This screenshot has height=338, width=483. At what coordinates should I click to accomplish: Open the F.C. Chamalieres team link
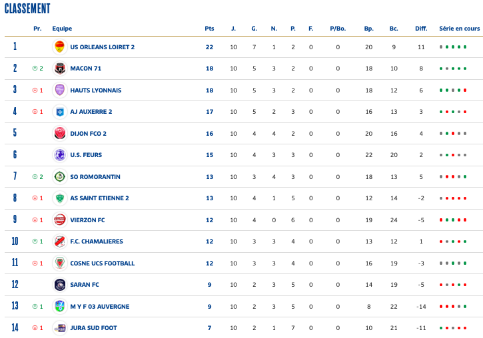96,242
